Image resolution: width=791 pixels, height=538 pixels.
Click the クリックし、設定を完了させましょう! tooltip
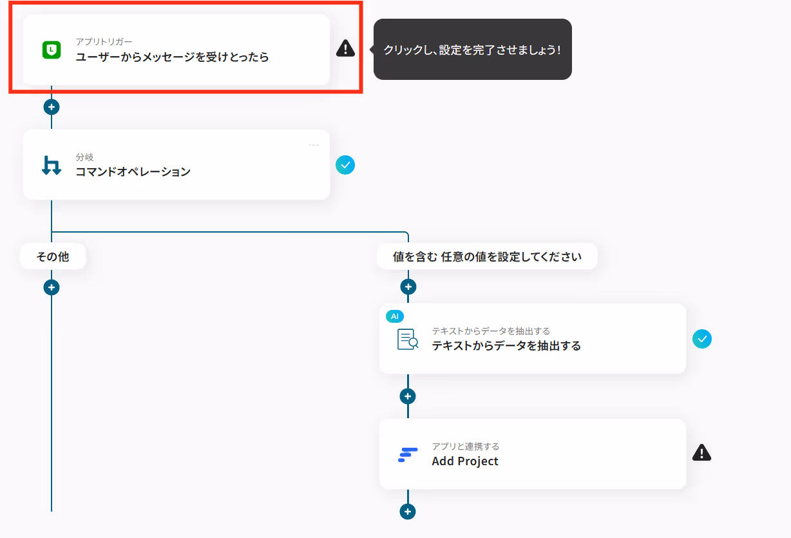(473, 49)
